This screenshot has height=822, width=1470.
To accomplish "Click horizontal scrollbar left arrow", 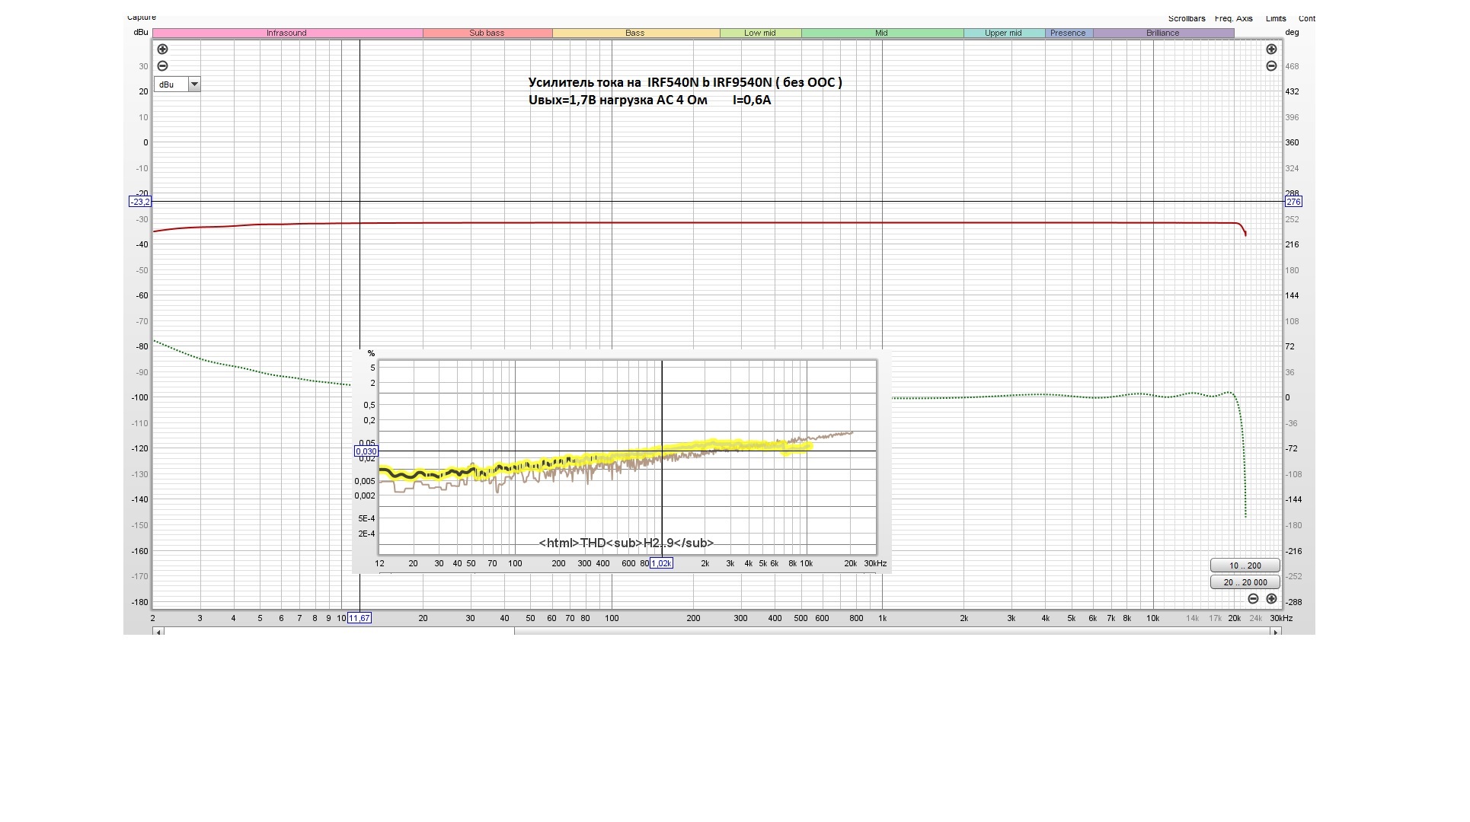I will tap(158, 632).
